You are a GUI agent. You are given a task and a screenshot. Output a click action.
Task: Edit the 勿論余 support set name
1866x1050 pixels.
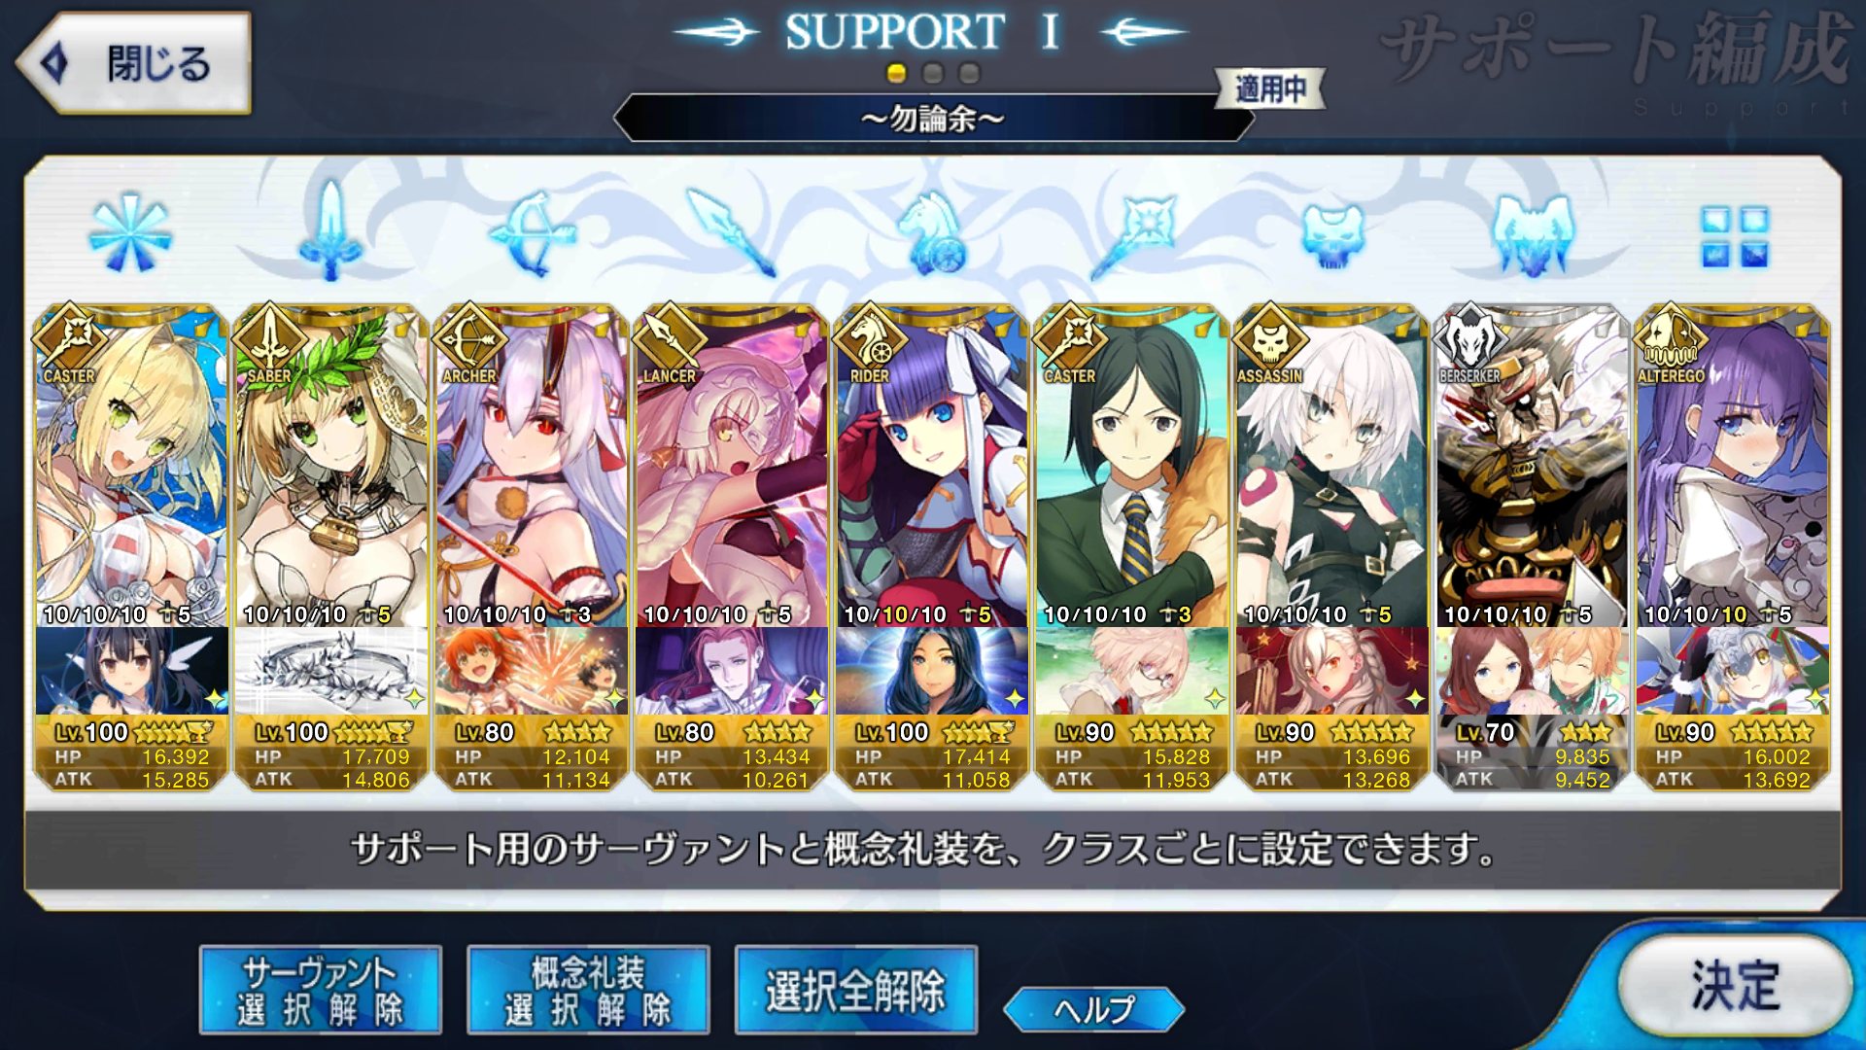[933, 119]
